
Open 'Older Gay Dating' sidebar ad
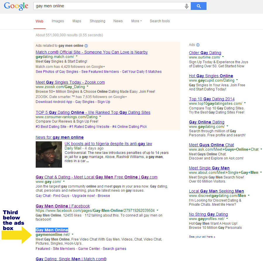point(205,53)
